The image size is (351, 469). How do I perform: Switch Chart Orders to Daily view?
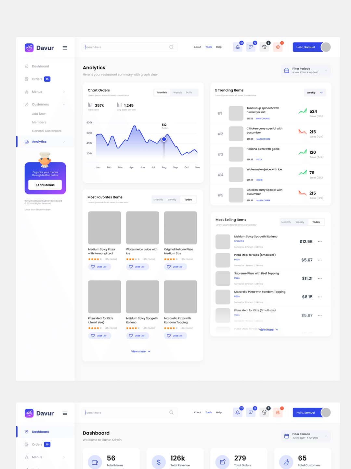[x=189, y=92]
